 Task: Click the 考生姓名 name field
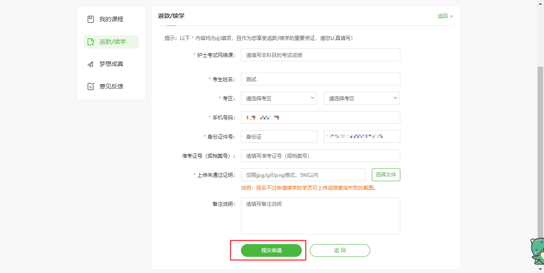[320, 79]
